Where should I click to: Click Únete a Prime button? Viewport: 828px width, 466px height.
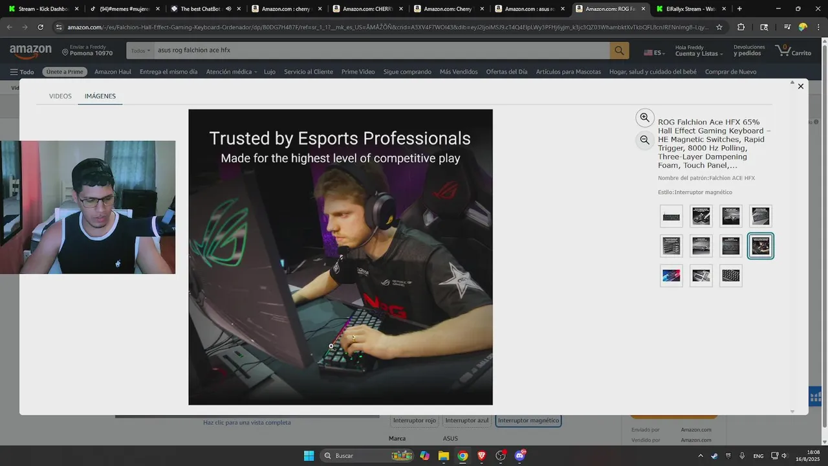point(65,72)
